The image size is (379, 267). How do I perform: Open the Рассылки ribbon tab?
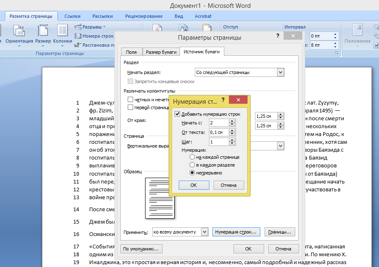102,16
